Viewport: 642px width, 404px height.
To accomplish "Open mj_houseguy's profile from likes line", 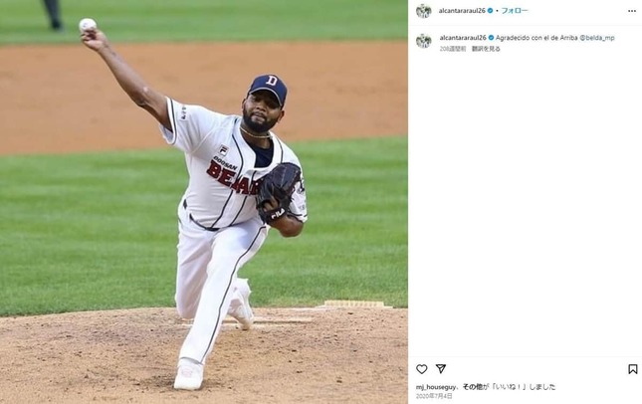I will (436, 387).
